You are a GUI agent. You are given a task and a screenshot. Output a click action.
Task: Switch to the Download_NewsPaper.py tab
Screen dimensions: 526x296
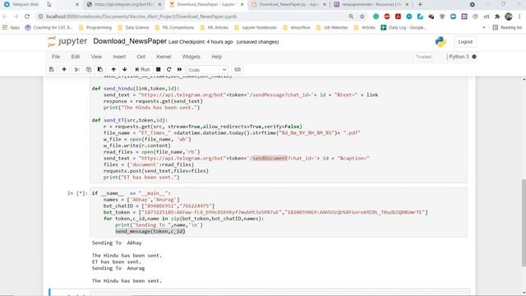[x=288, y=4]
